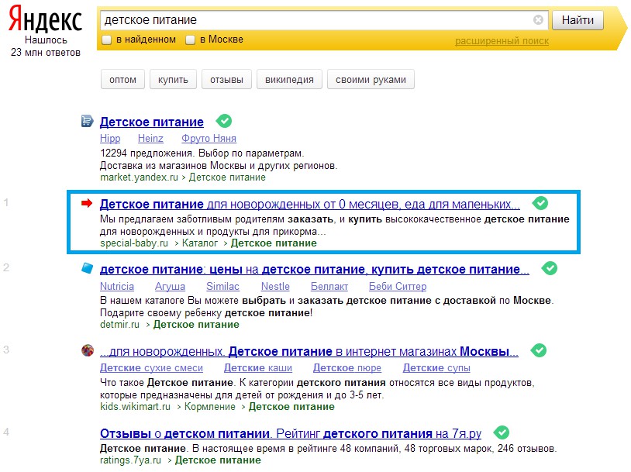The width and height of the screenshot is (631, 472).
Task: Open the 'Детские каши' sitelink
Action: (x=258, y=368)
